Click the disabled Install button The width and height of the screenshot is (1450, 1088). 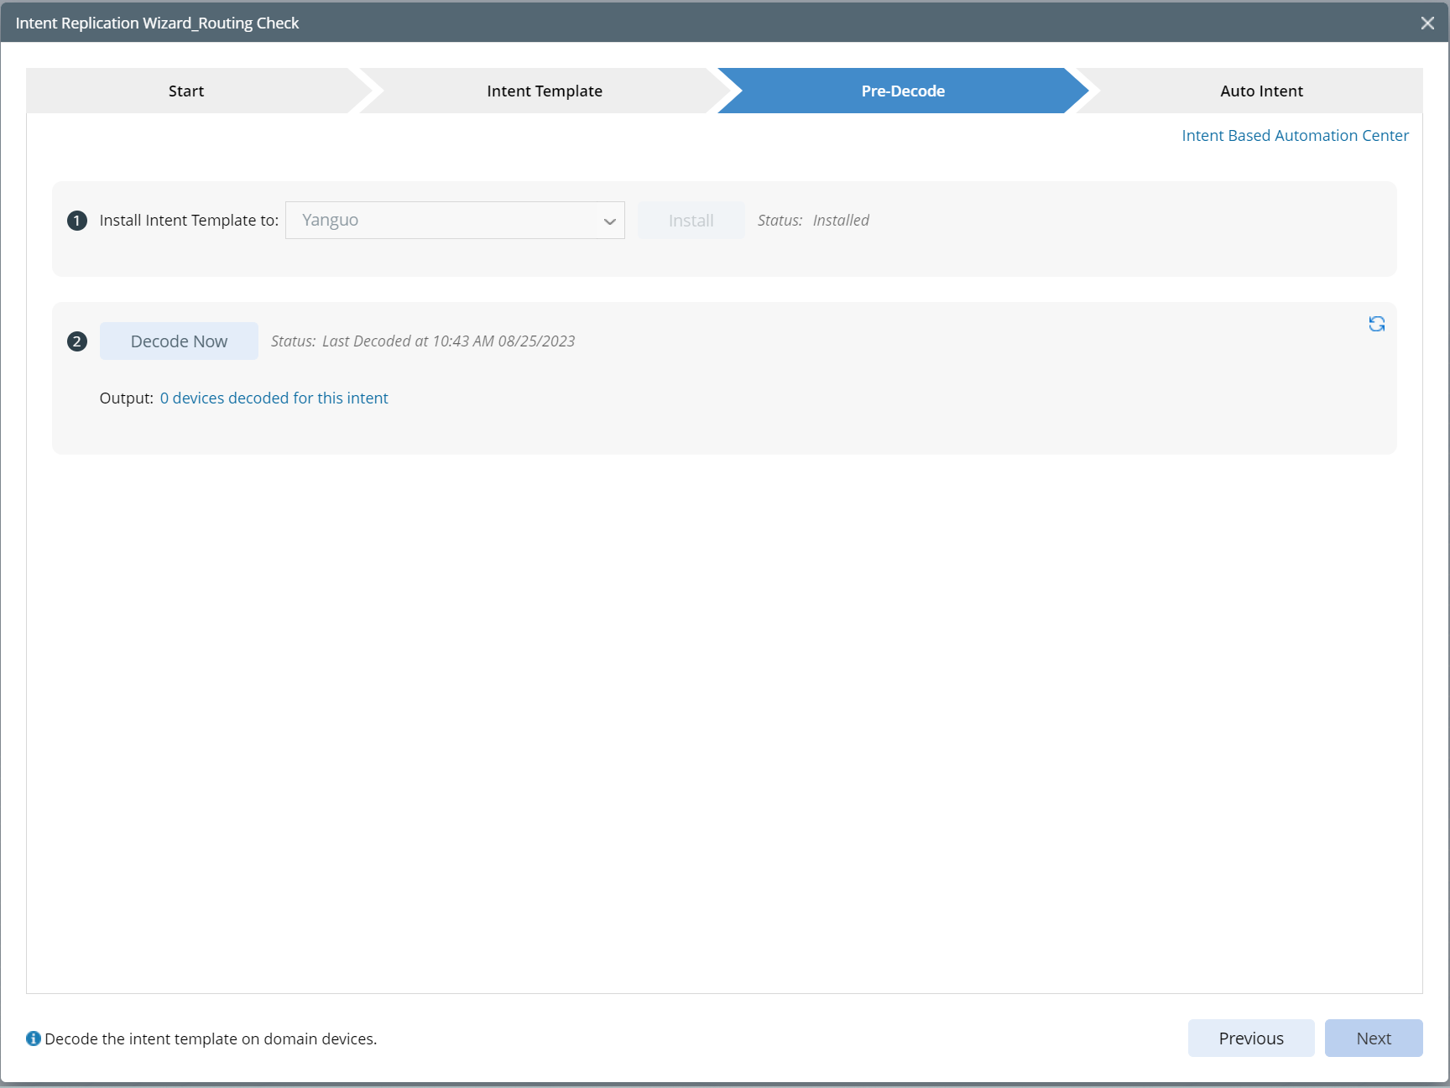tap(690, 220)
